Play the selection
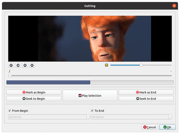The image size is (180, 134). (x=90, y=96)
